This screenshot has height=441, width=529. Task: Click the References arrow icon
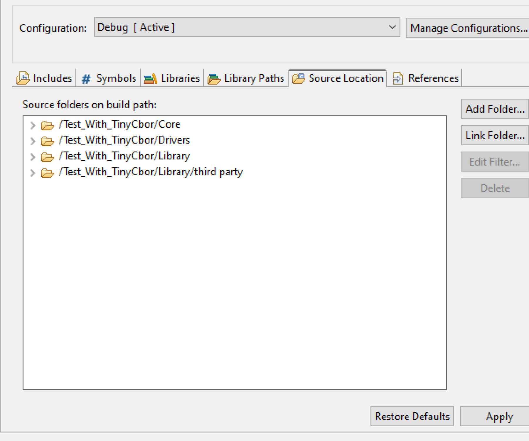point(398,78)
